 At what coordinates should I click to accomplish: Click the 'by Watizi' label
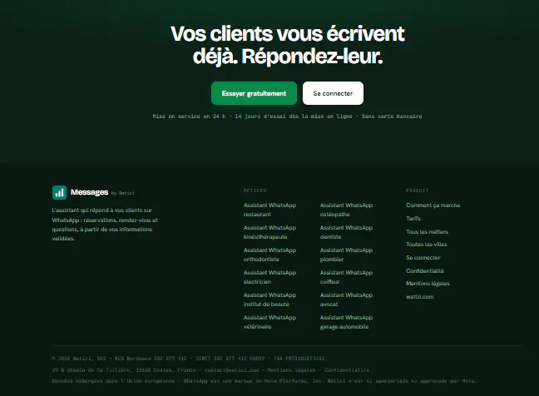[x=123, y=193]
